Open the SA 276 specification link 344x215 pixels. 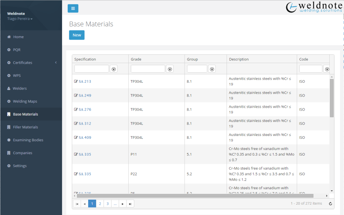tap(85, 109)
